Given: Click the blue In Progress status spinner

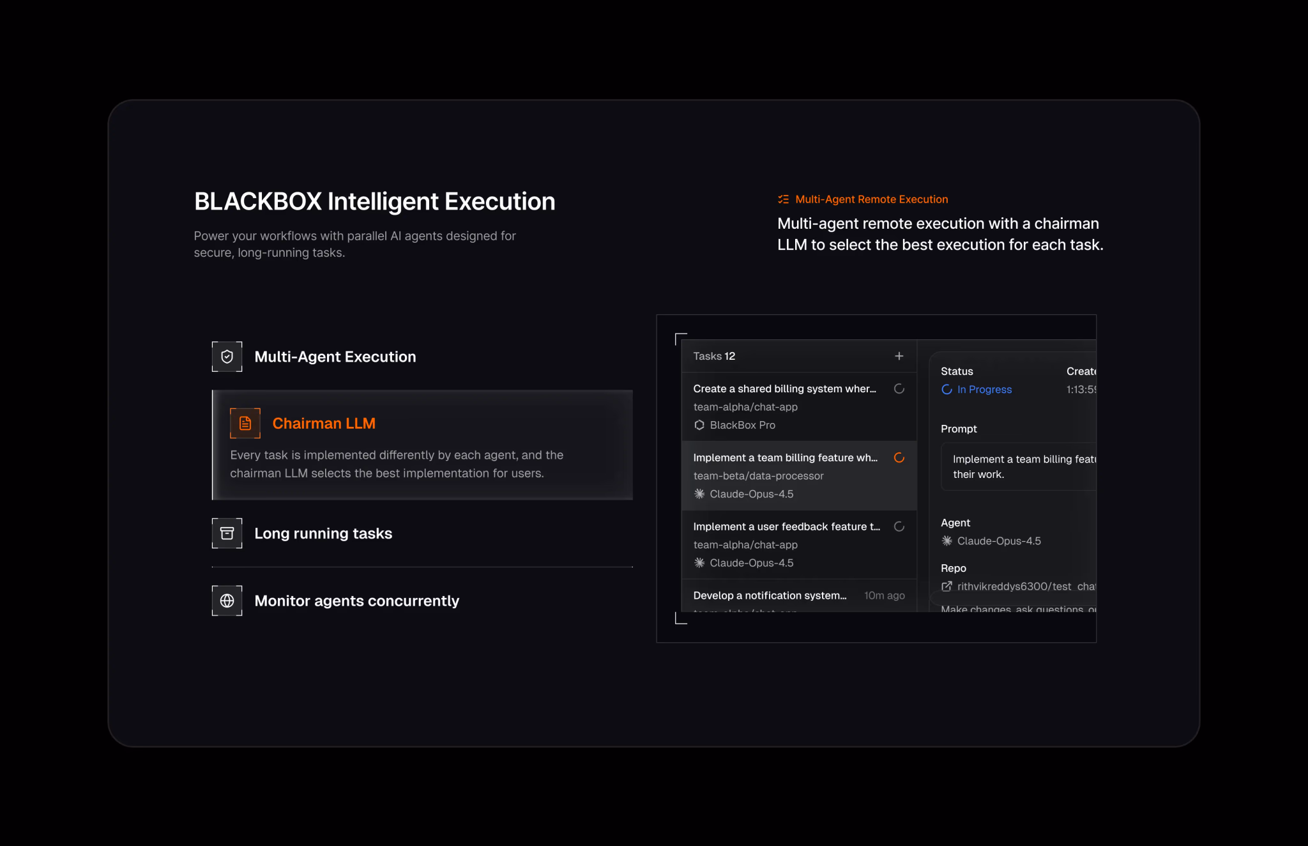Looking at the screenshot, I should pos(947,389).
